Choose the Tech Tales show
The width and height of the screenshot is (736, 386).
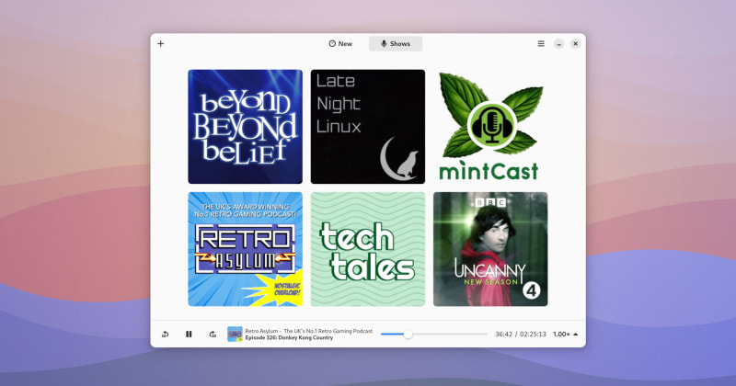[x=368, y=249]
